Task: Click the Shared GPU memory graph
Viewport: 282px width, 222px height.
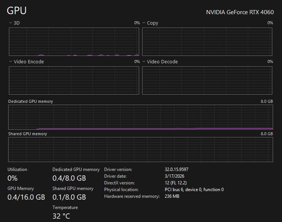Action: coord(141,150)
